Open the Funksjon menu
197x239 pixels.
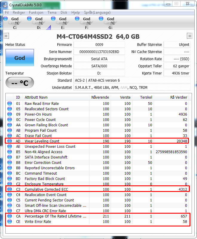36,13
